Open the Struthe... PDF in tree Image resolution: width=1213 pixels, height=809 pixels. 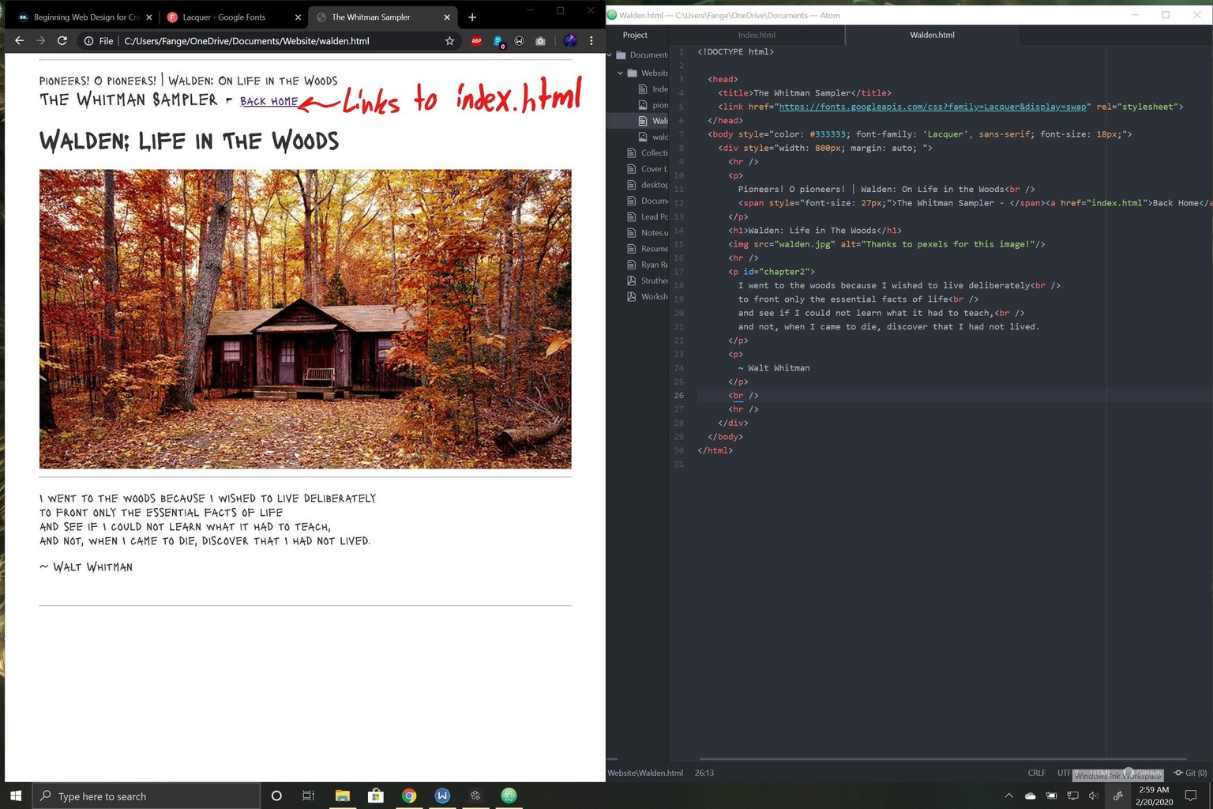pyautogui.click(x=648, y=280)
